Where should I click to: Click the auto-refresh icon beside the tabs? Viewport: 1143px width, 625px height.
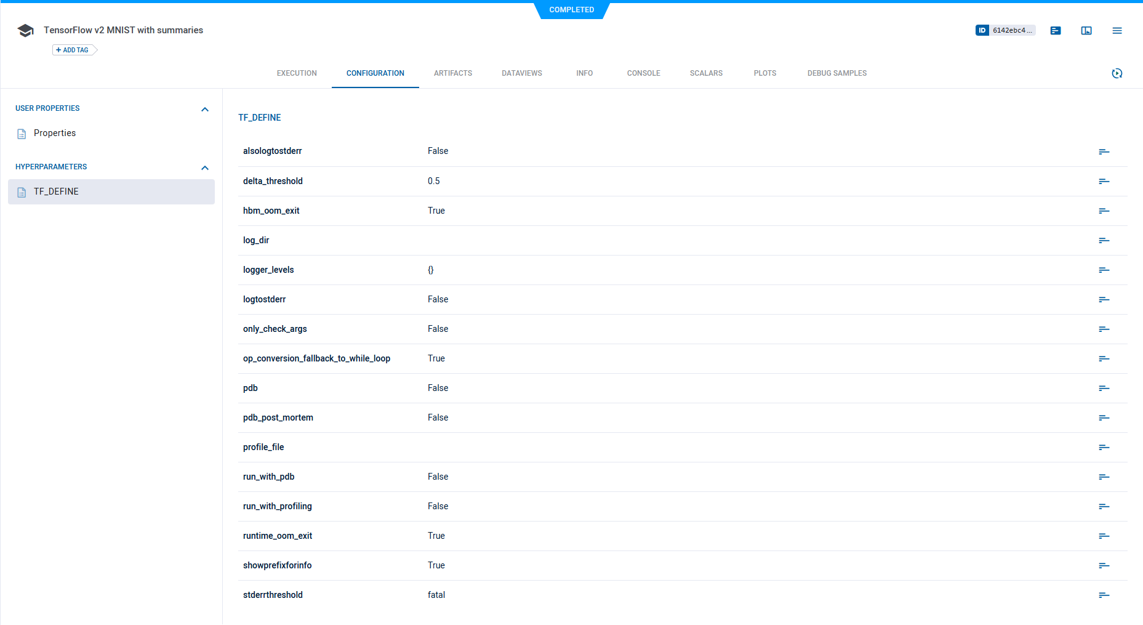[x=1117, y=73]
